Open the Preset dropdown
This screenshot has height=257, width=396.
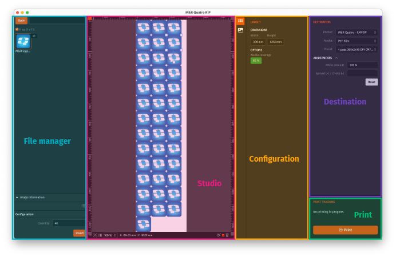coord(357,50)
